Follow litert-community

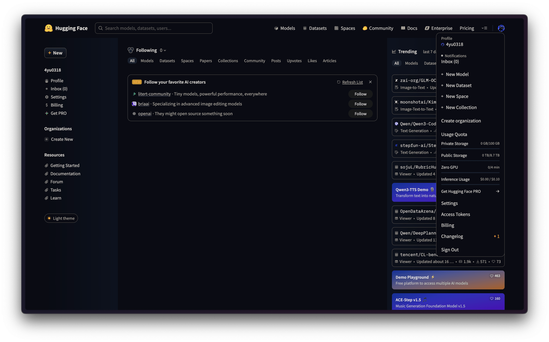click(360, 94)
